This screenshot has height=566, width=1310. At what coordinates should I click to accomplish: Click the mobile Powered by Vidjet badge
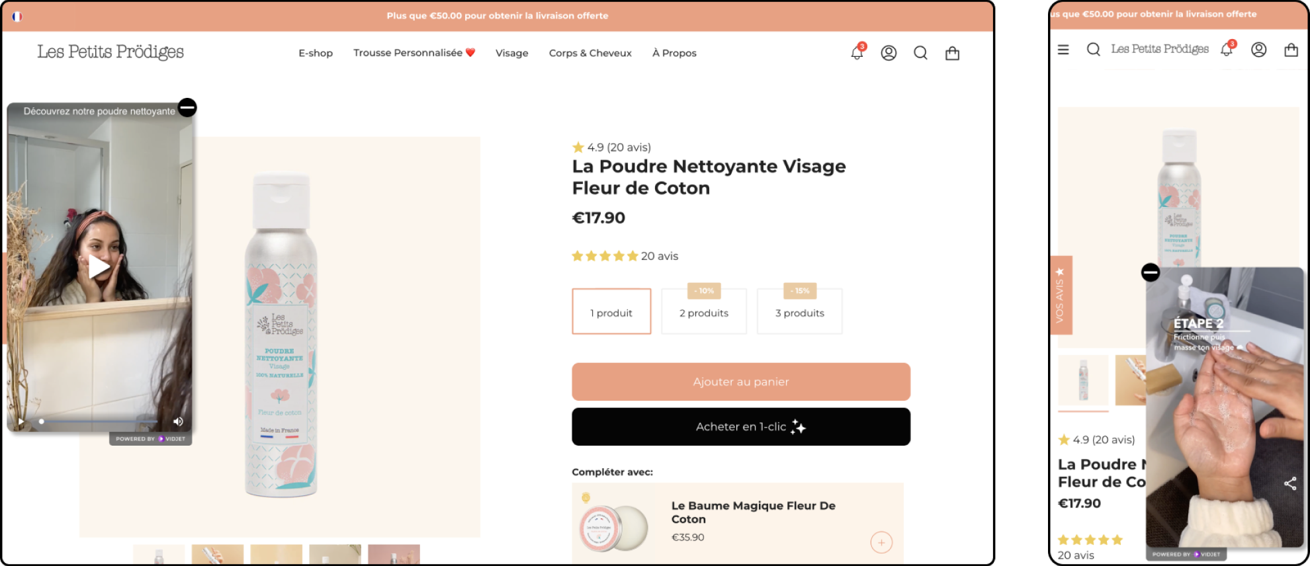1186,555
